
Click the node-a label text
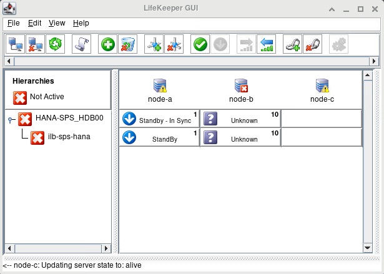point(160,99)
